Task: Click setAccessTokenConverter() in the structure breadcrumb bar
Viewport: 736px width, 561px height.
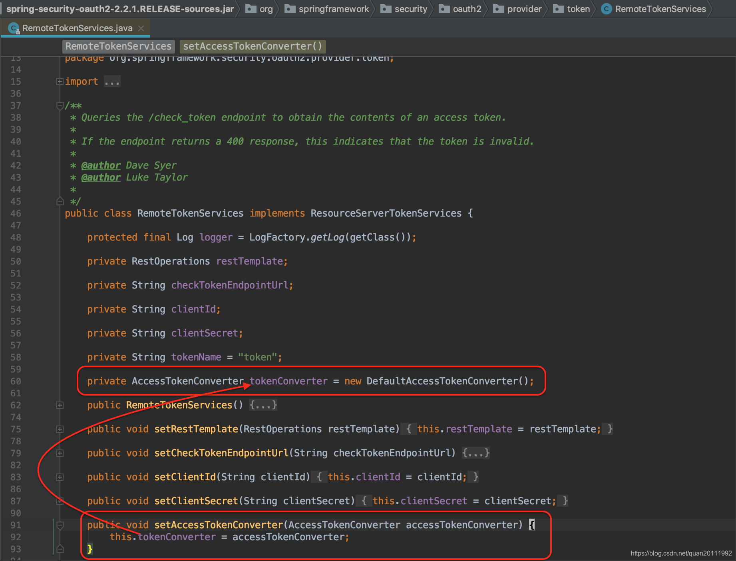Action: coord(253,46)
